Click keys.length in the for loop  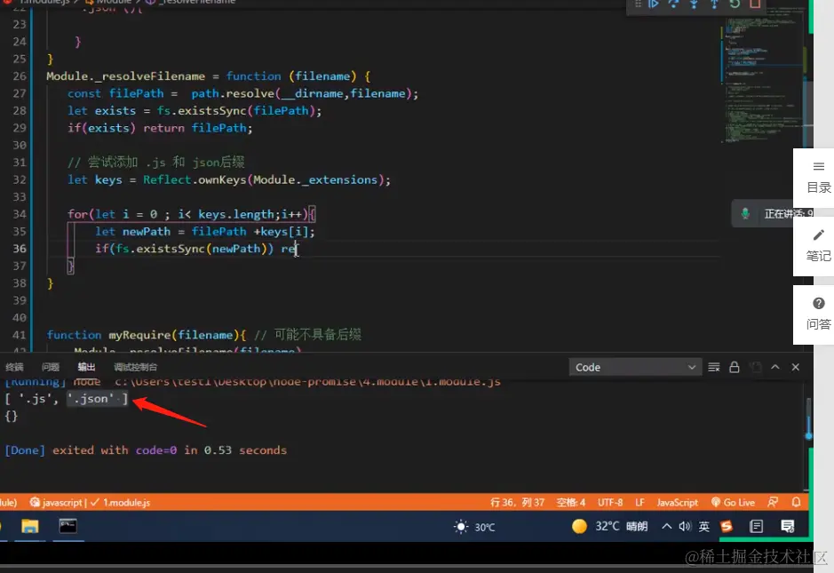click(x=235, y=214)
